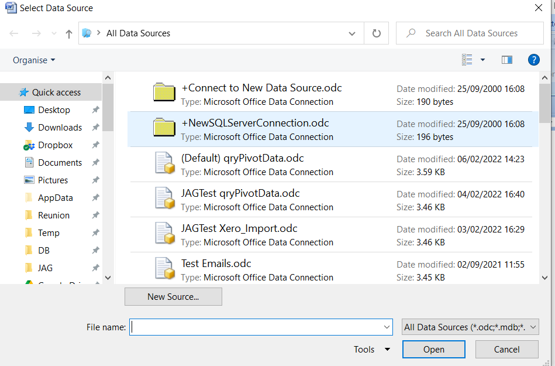
Task: Open the Tools dropdown menu
Action: tap(371, 350)
